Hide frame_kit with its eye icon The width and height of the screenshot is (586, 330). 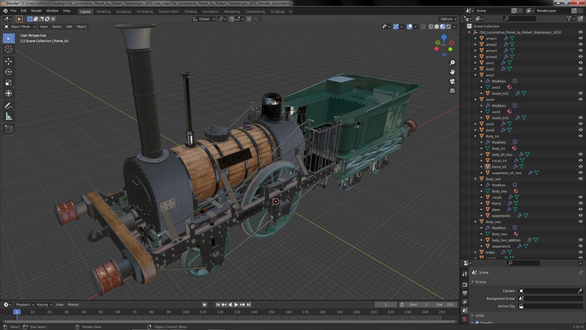tap(581, 167)
